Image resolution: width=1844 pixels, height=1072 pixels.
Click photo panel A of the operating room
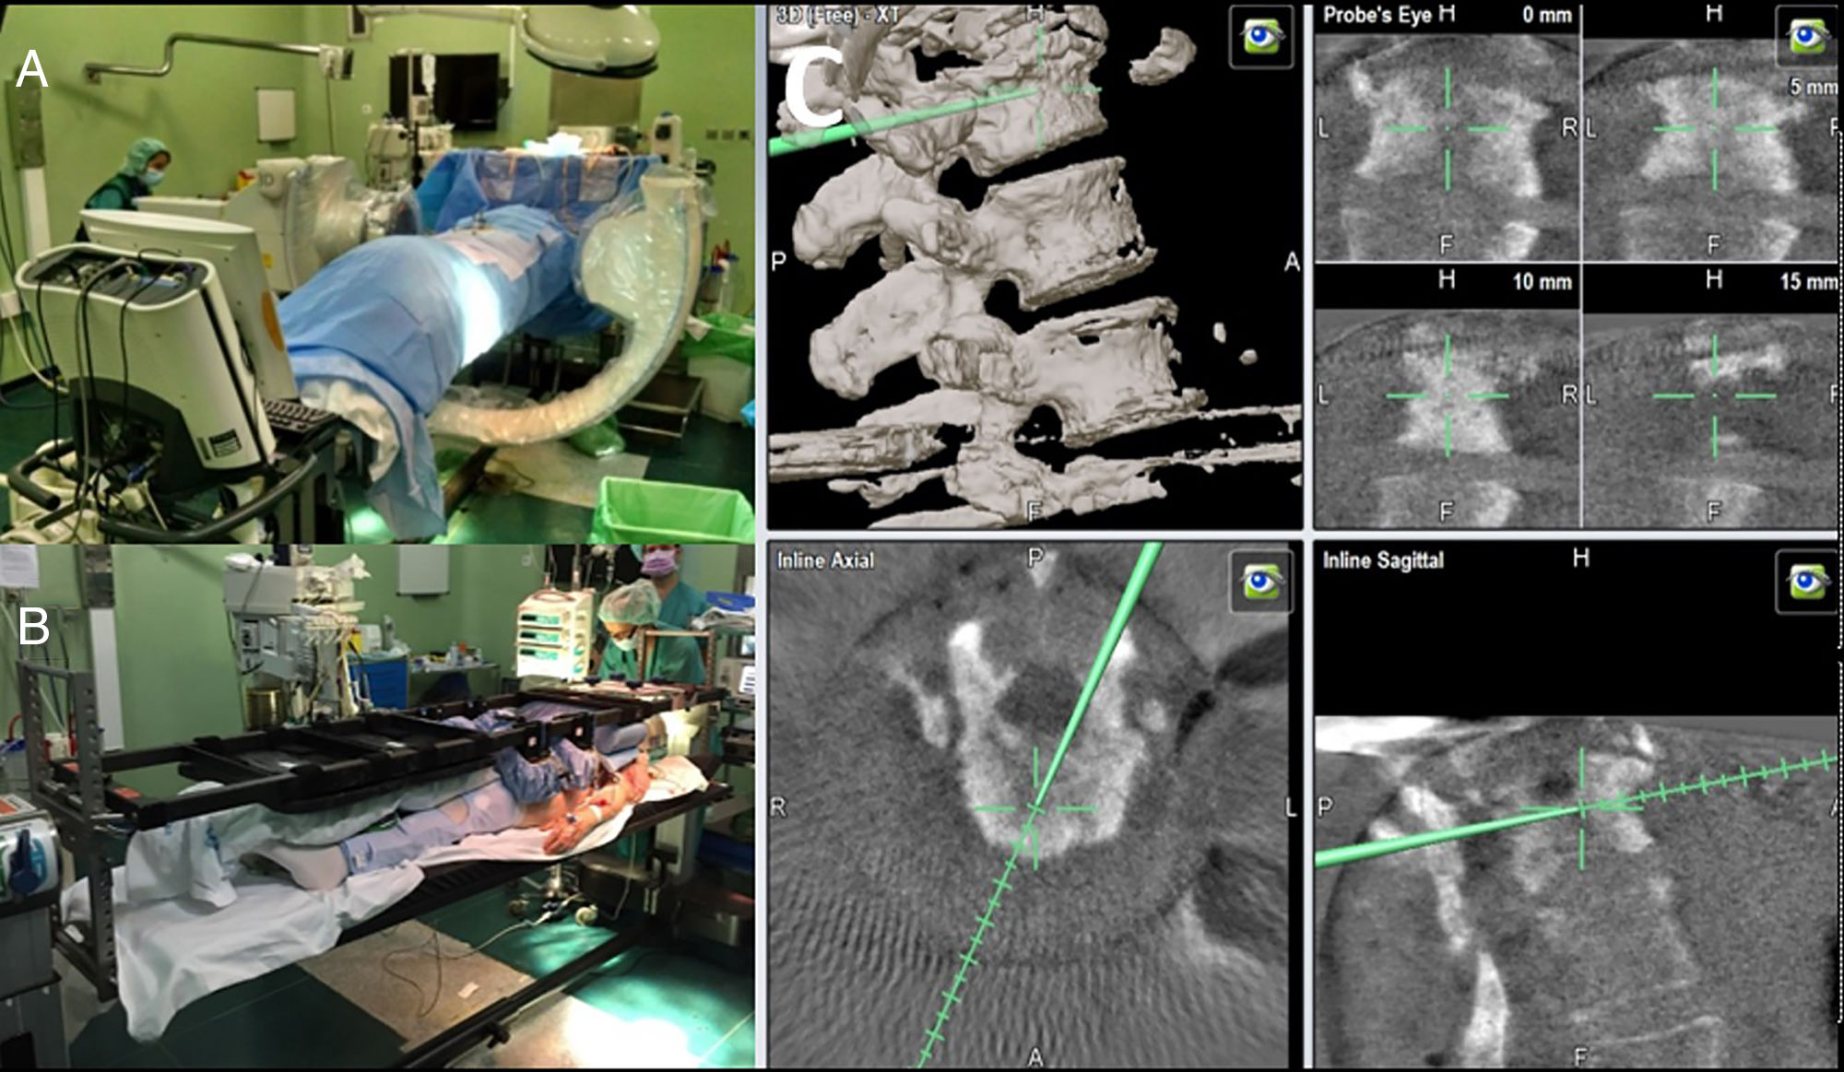tap(376, 272)
